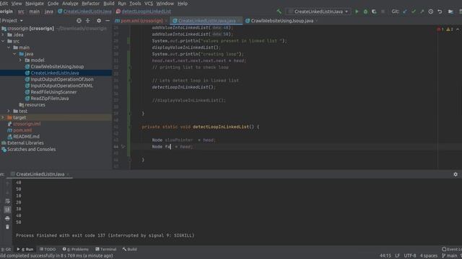This screenshot has width=462, height=259.
Task: Open the Analyze menu
Action: [70, 4]
